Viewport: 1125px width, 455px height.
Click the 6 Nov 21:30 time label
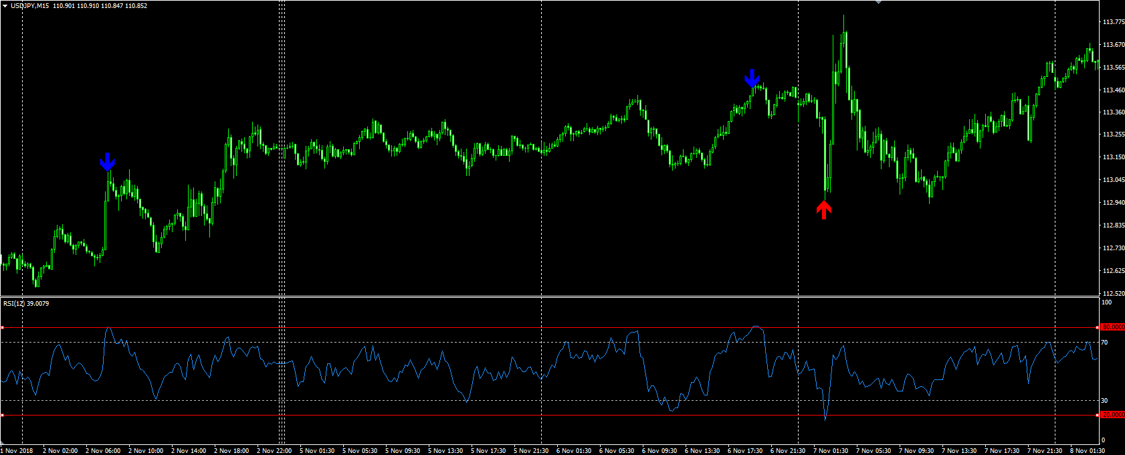point(788,451)
